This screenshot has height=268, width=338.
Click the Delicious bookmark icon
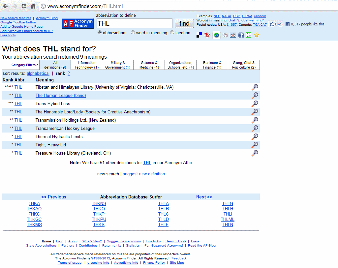coord(199,35)
